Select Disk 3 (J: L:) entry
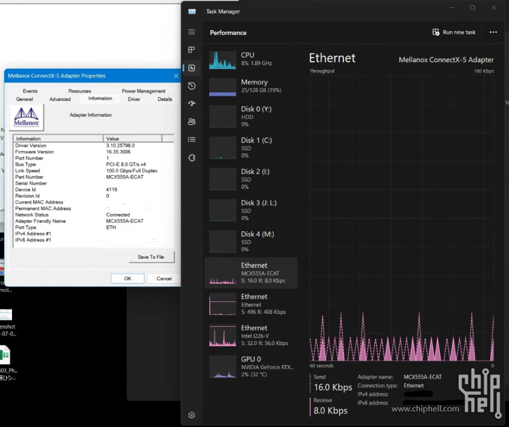This screenshot has height=427, width=509. click(251, 210)
